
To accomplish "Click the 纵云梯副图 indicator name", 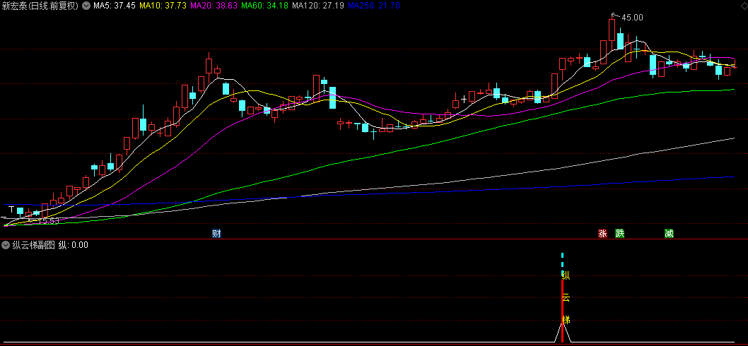I will point(33,246).
